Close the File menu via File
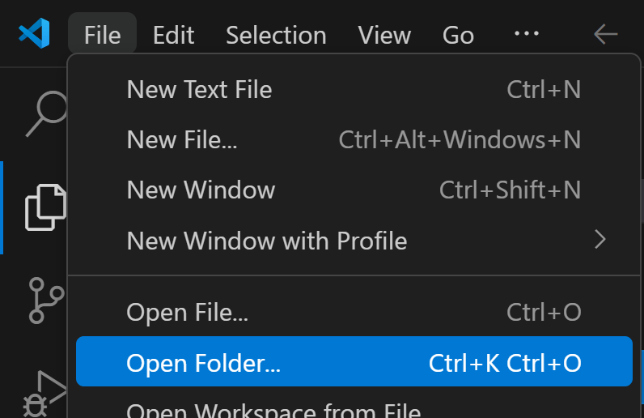 [x=102, y=35]
